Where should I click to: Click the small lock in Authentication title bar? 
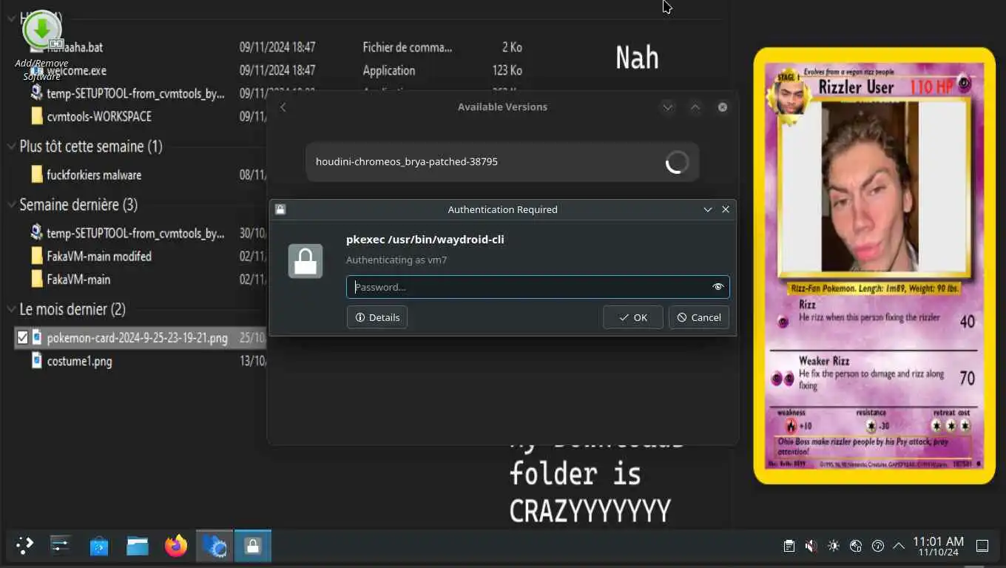(280, 209)
